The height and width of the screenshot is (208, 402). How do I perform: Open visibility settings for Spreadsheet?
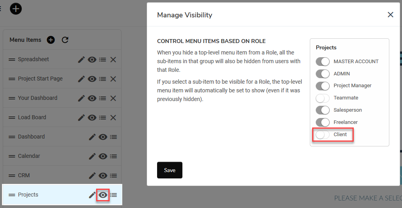point(92,60)
